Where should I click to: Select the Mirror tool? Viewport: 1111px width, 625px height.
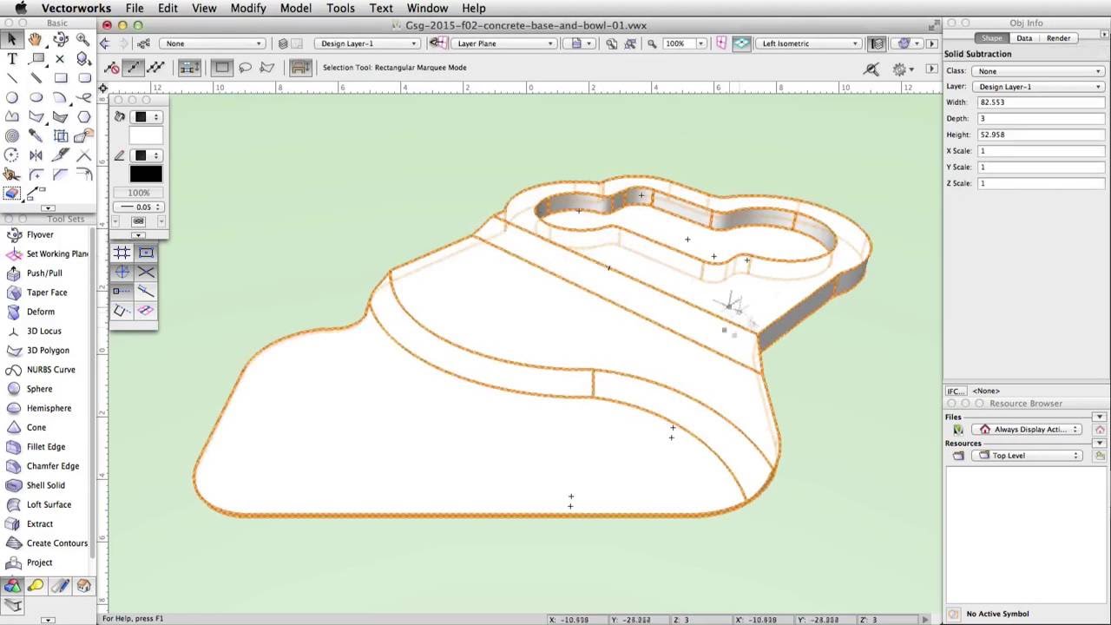[x=36, y=155]
